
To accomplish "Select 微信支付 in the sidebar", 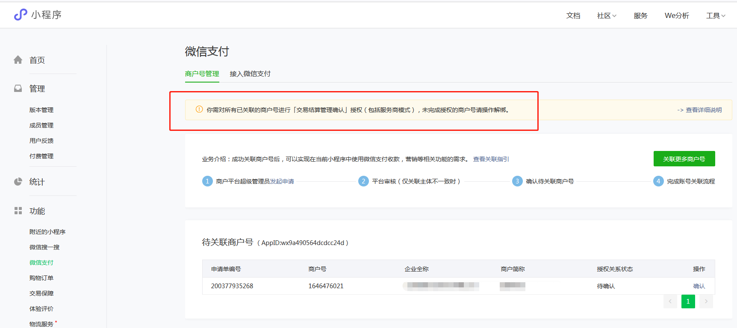I will (x=41, y=263).
